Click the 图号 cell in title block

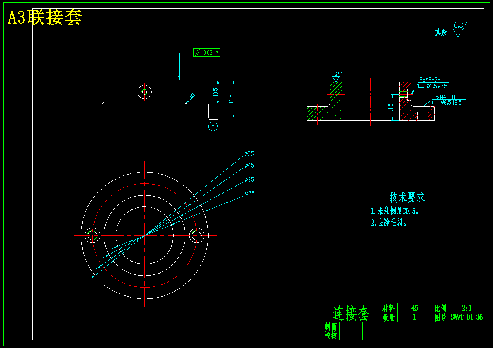pyautogui.click(x=440, y=317)
